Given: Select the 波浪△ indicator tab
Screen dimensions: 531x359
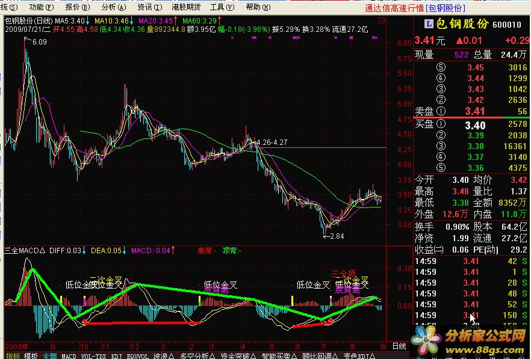Looking at the screenshot, I should tap(164, 355).
